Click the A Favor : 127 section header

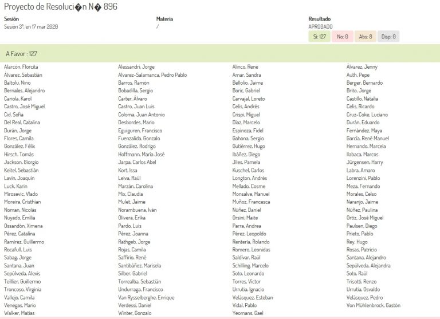pos(21,54)
